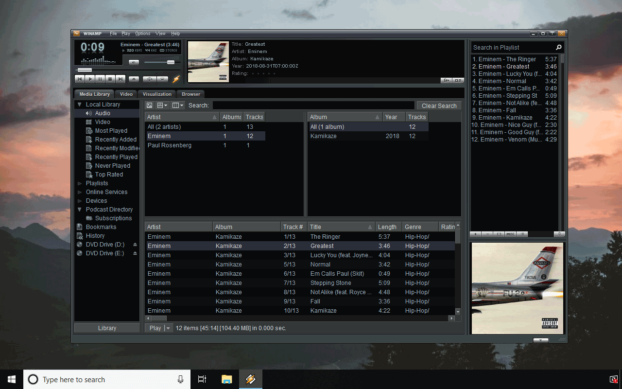Click the Winamp lightning bolt icon
The height and width of the screenshot is (389, 622).
(176, 79)
